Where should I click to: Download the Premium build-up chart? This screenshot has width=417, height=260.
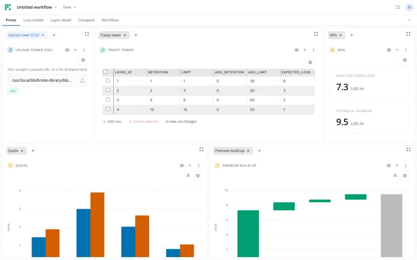point(395,175)
